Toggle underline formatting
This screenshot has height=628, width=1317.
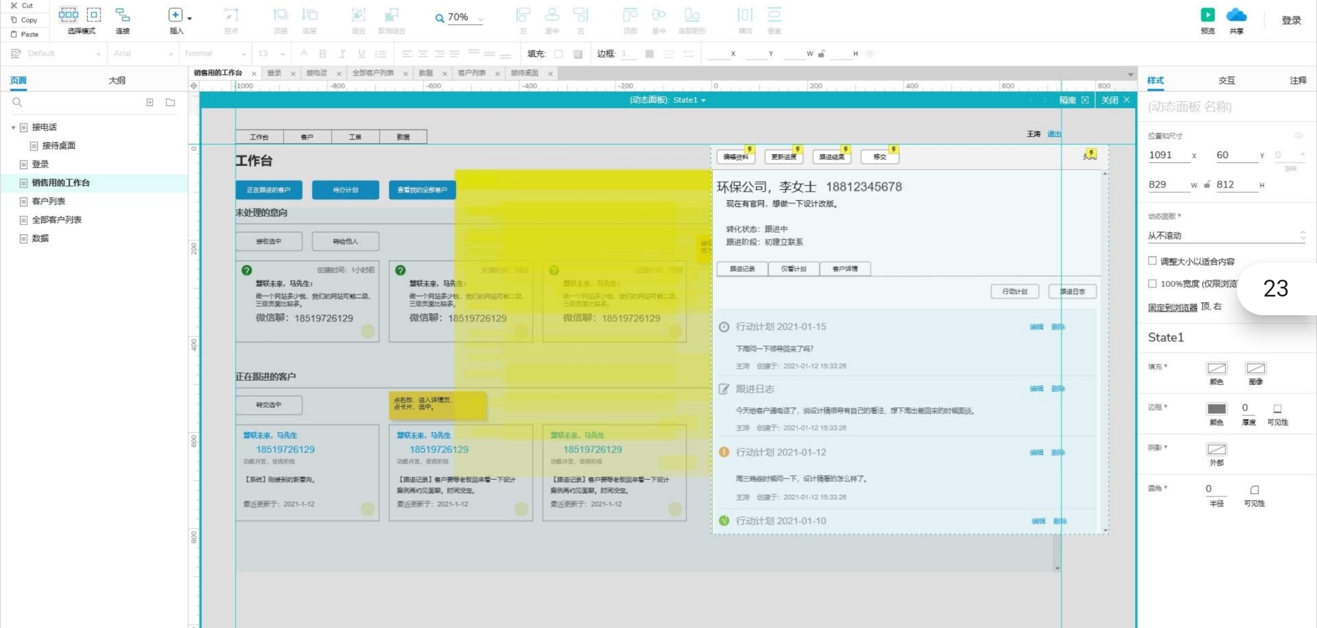(361, 54)
